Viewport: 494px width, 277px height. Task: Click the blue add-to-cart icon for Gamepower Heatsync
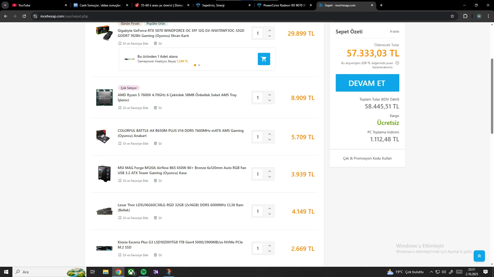click(x=264, y=59)
